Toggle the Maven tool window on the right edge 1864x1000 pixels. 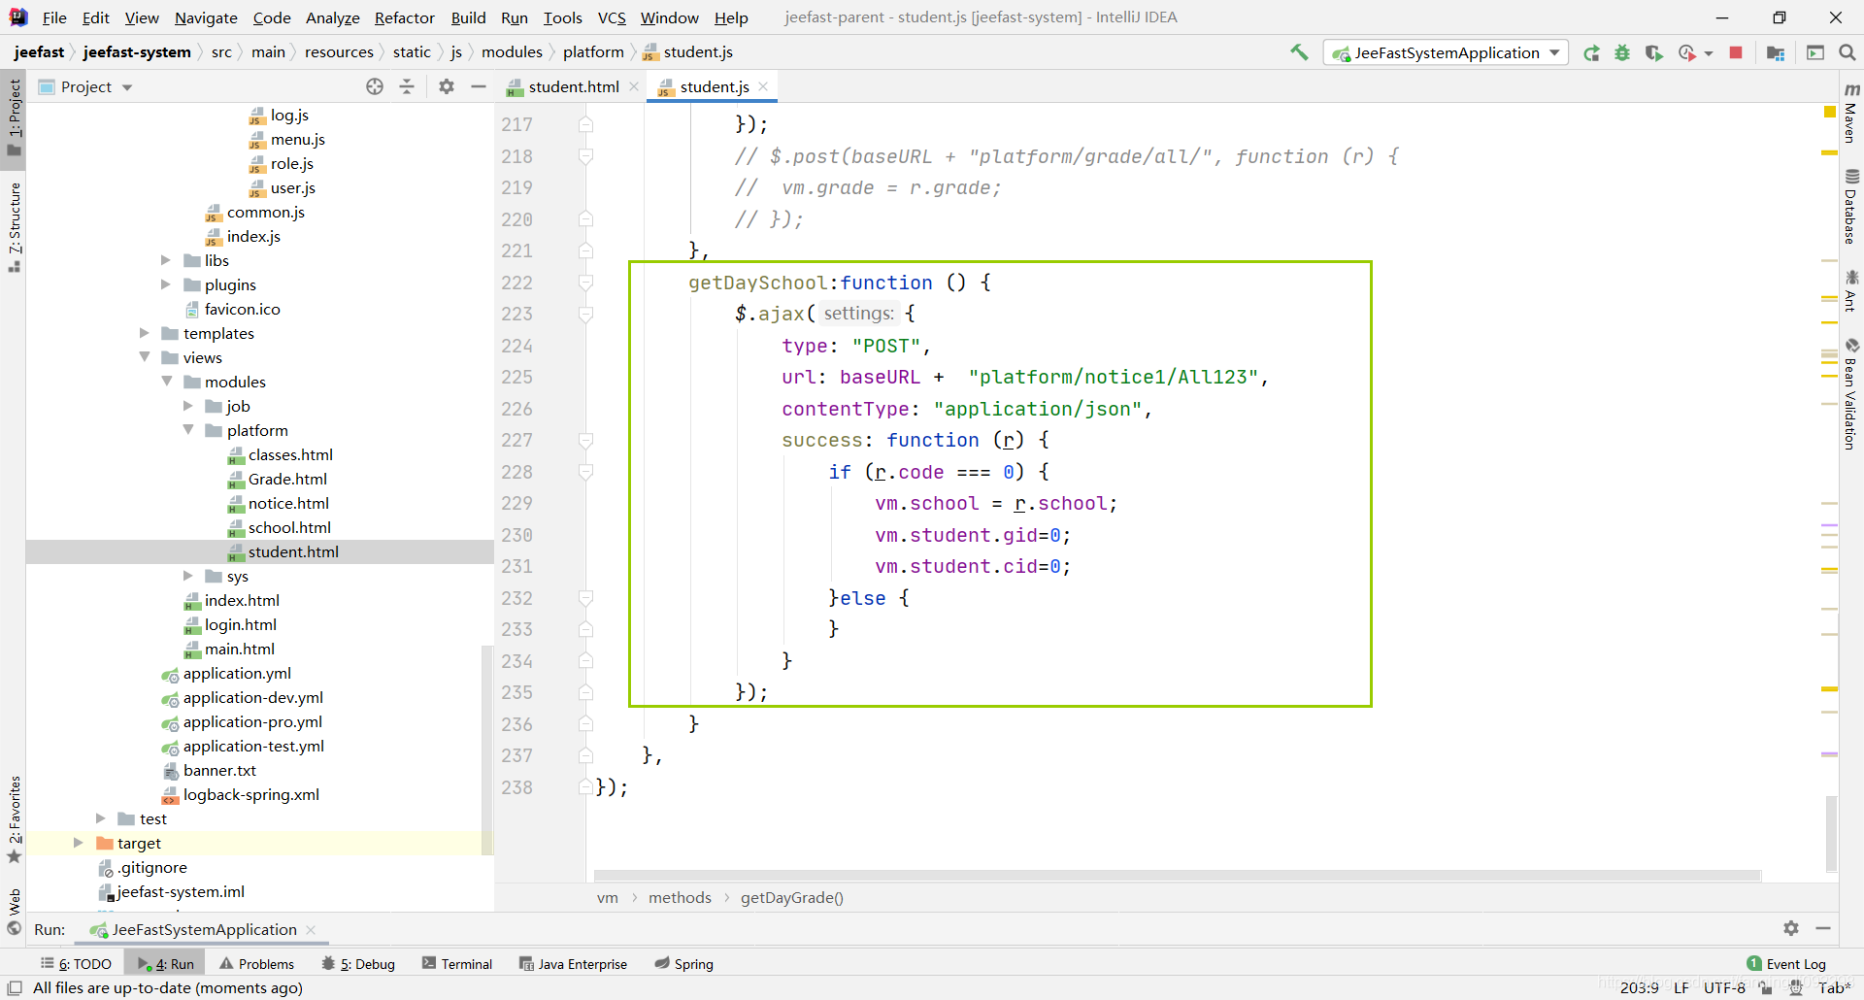coord(1851,113)
